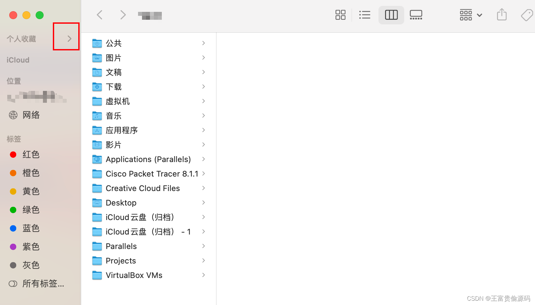The width and height of the screenshot is (535, 305).
Task: Click the 虚拟机 folder icon
Action: pos(97,101)
